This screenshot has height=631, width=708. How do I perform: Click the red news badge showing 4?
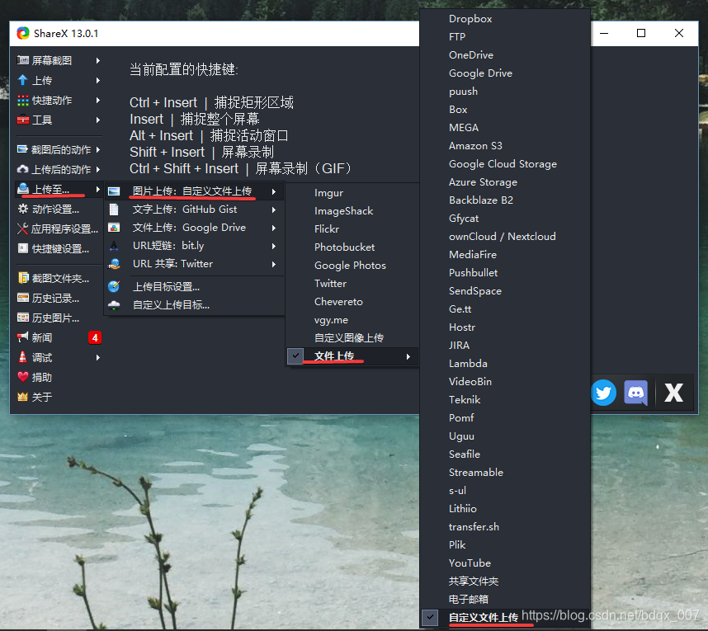(95, 337)
